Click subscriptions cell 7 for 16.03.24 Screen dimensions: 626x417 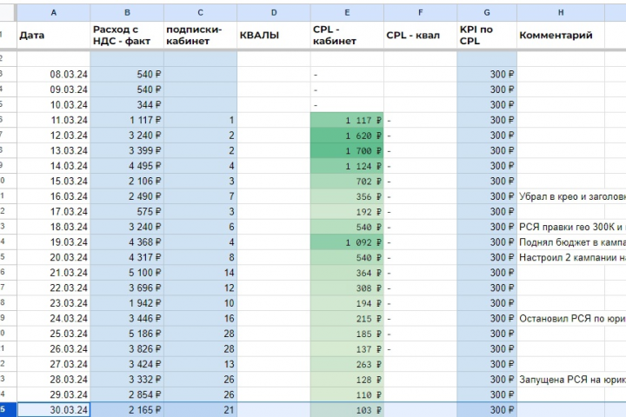(201, 196)
